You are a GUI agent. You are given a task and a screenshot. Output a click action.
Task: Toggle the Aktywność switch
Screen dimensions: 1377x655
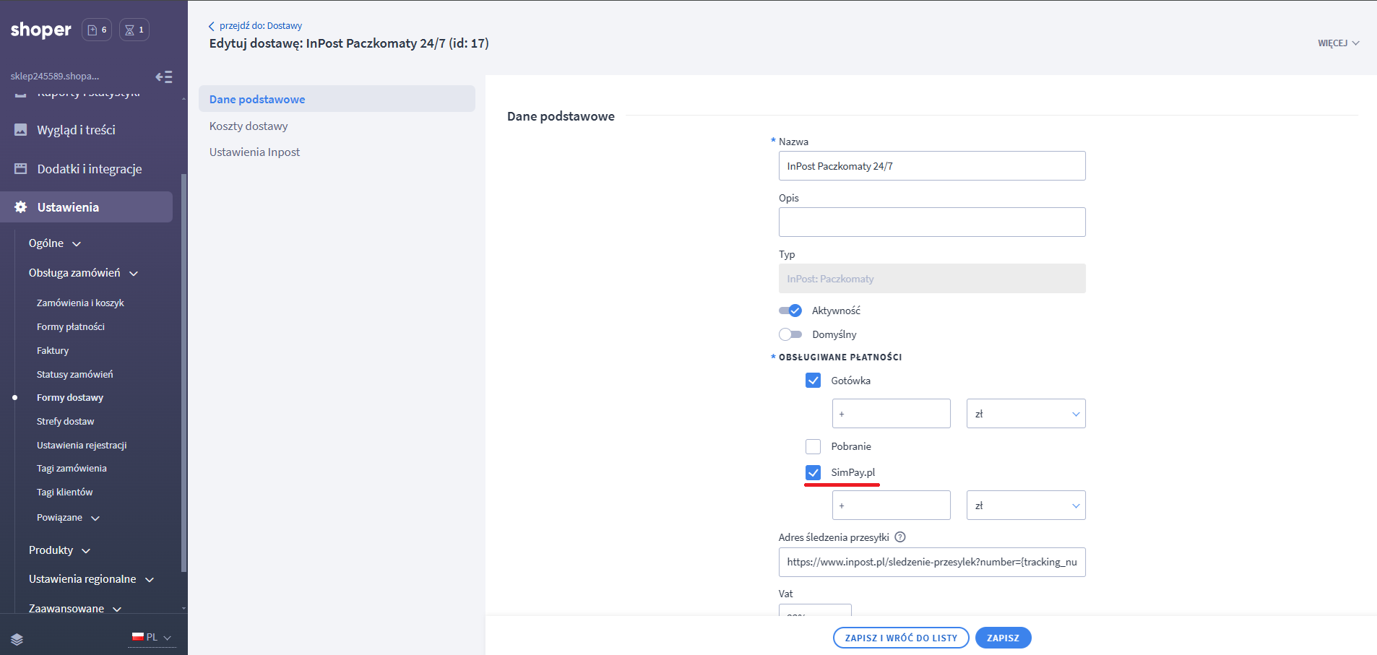pos(790,311)
